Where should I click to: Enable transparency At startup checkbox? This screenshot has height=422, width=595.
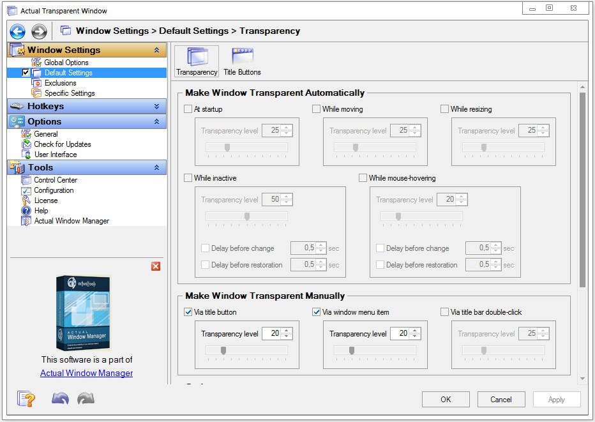click(x=188, y=109)
